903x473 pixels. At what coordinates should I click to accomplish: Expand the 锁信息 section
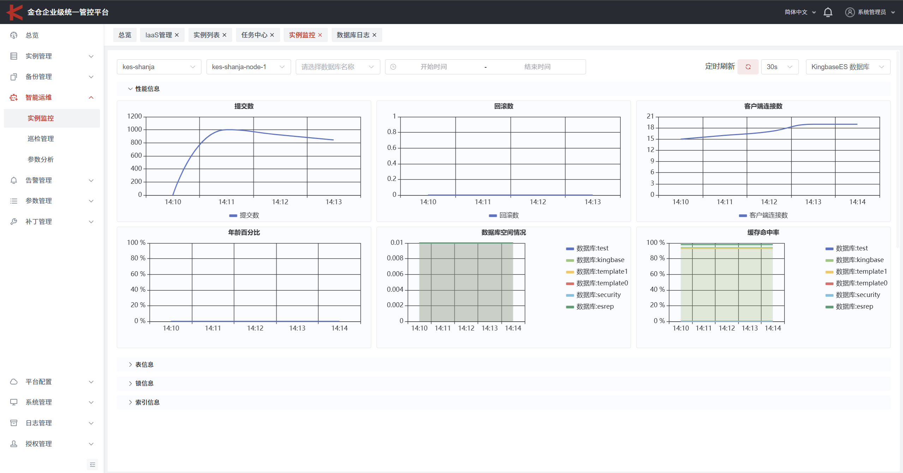[x=144, y=383]
